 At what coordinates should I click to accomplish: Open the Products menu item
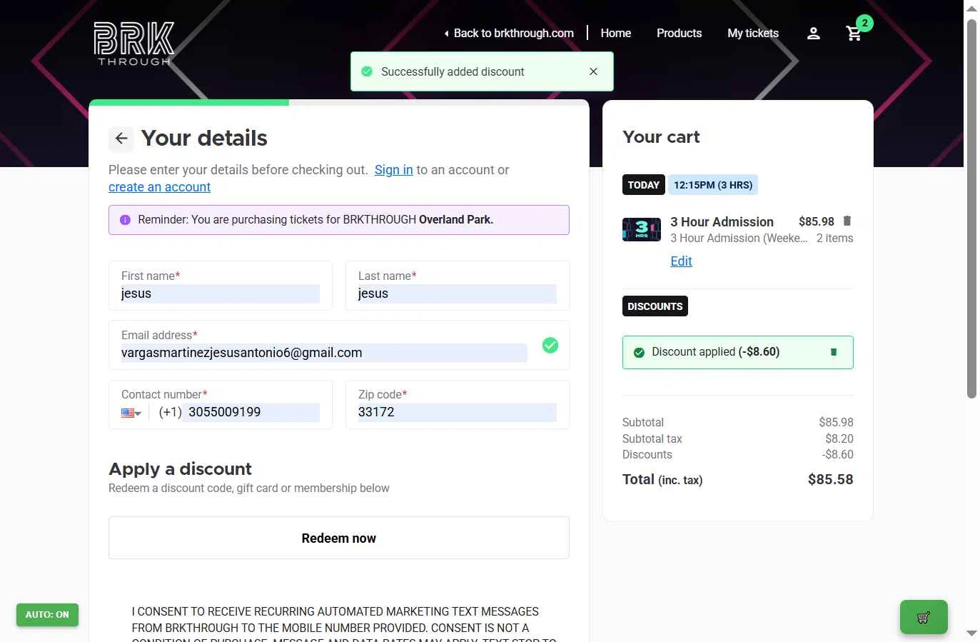(x=679, y=34)
